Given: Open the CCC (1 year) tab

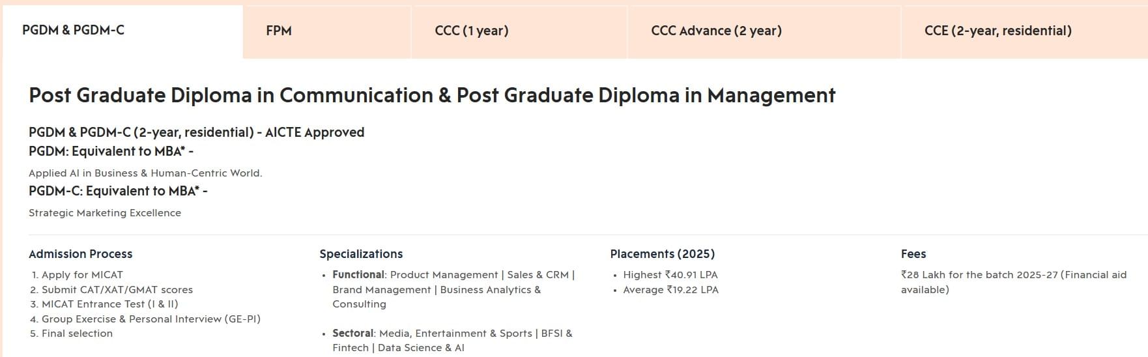Looking at the screenshot, I should pos(471,31).
